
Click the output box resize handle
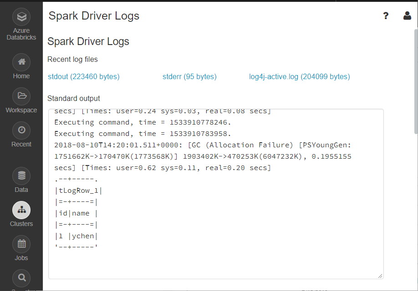click(380, 276)
